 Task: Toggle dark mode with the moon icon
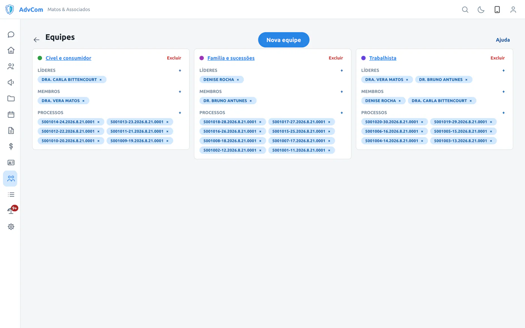481,10
